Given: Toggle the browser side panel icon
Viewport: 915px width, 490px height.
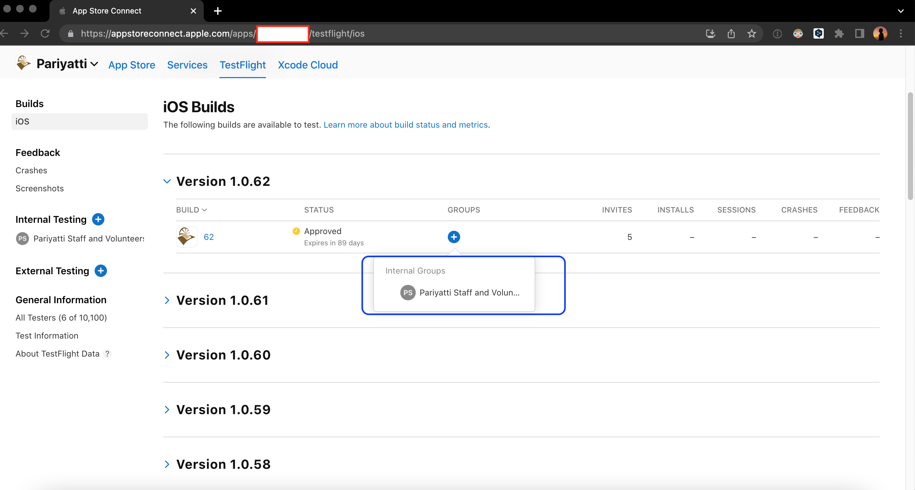Looking at the screenshot, I should pos(860,34).
